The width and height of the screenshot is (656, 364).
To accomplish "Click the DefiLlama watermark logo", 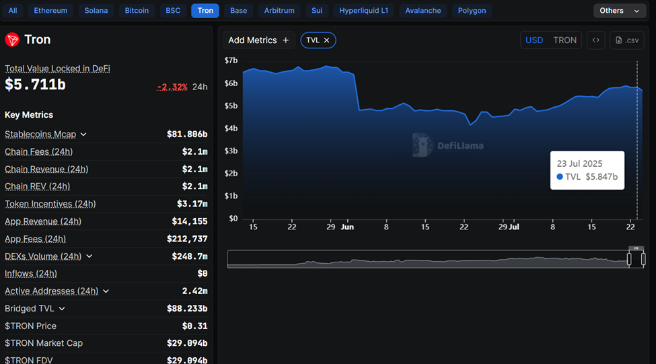I will pyautogui.click(x=422, y=145).
